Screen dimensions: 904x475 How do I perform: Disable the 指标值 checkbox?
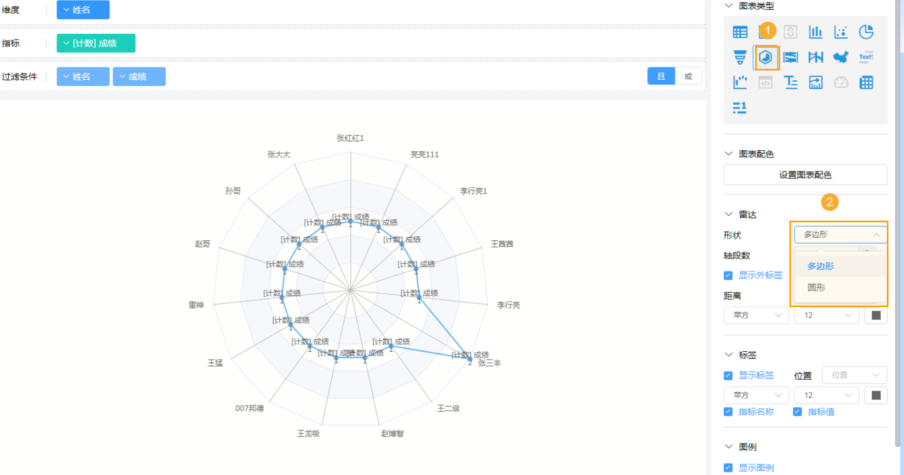coord(798,412)
